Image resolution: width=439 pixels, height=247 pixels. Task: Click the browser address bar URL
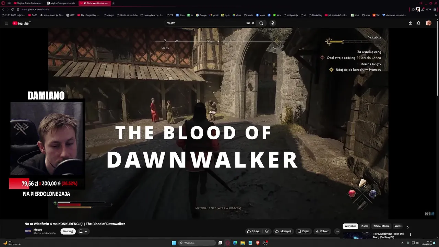pos(36,9)
